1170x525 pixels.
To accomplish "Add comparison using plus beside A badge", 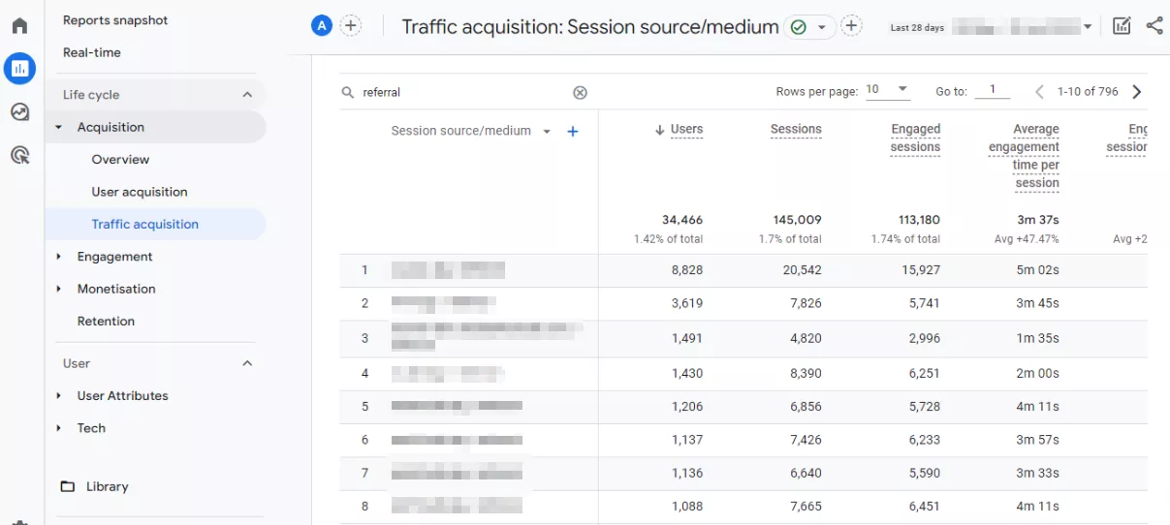I will pyautogui.click(x=351, y=26).
